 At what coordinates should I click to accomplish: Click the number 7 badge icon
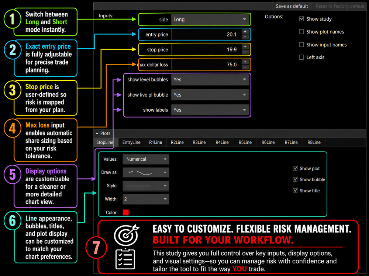(96, 248)
